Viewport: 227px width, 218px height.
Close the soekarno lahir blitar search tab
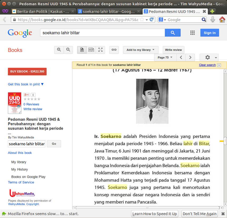pyautogui.click(x=139, y=11)
